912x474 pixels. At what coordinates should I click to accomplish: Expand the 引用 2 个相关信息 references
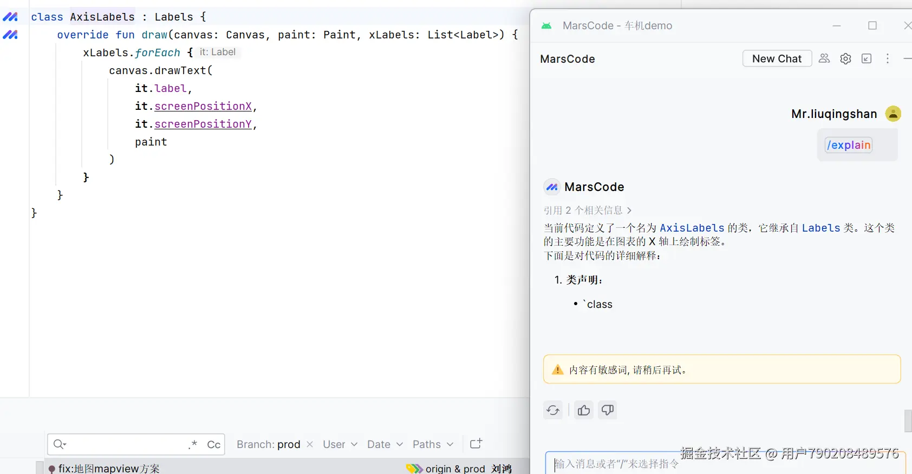coord(588,210)
